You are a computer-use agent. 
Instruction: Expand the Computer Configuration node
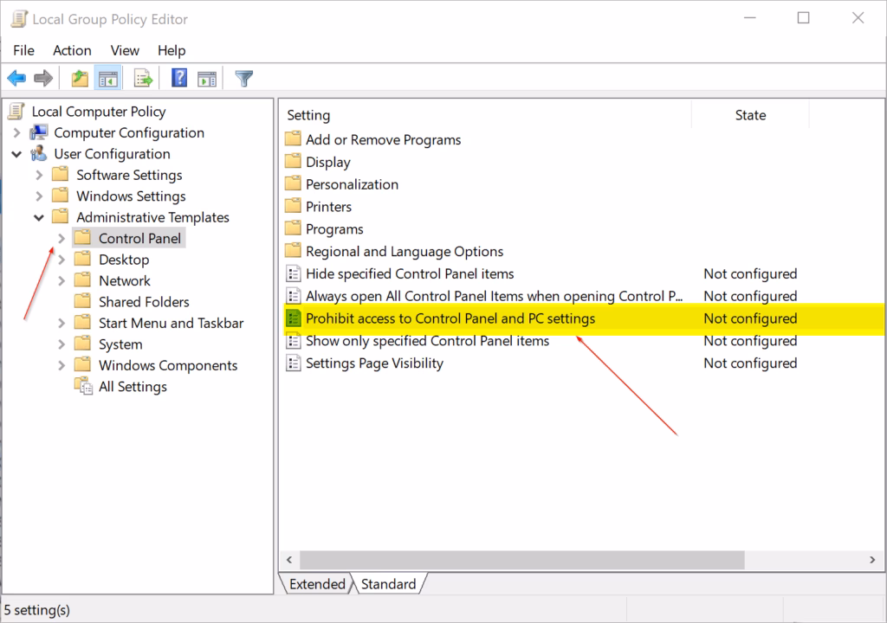[x=17, y=133]
